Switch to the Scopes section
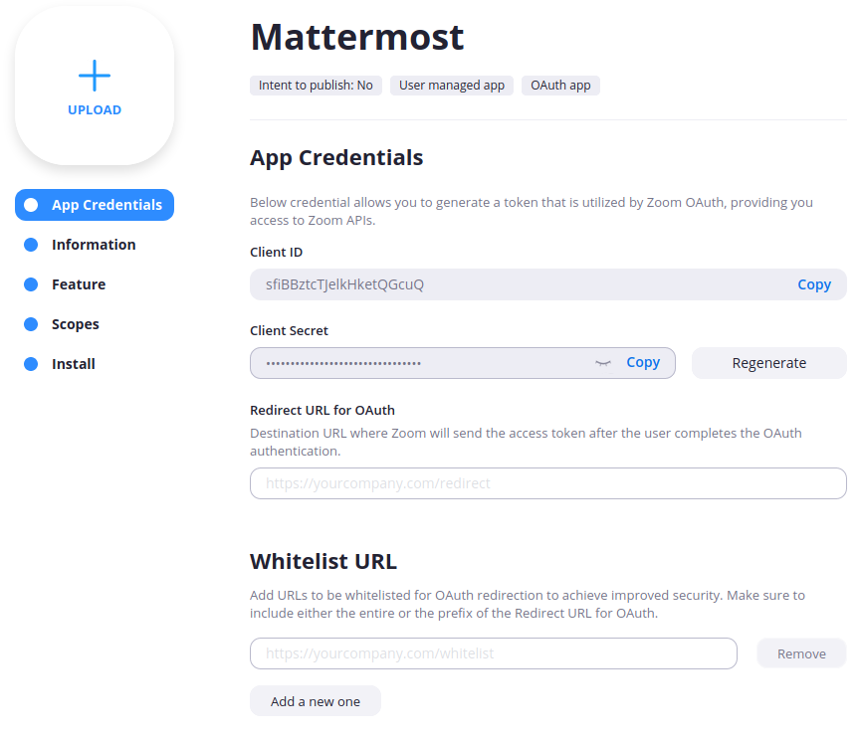 coord(76,324)
